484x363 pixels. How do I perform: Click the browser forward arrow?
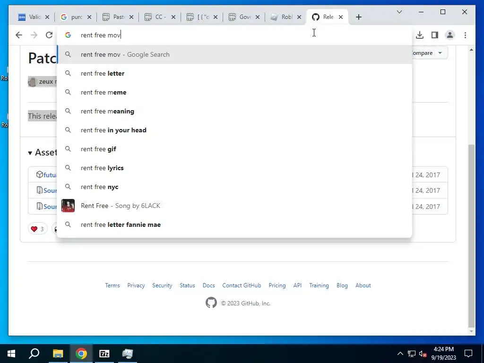(x=34, y=35)
